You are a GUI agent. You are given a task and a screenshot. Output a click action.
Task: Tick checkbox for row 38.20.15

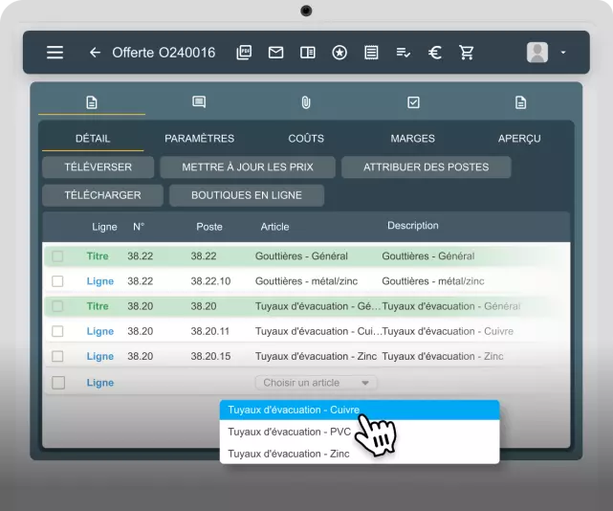[57, 356]
